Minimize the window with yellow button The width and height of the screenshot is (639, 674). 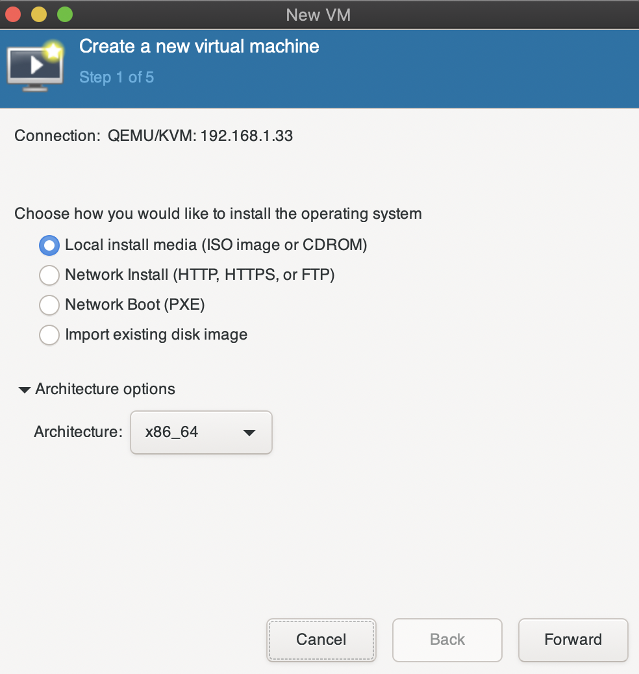click(x=38, y=14)
